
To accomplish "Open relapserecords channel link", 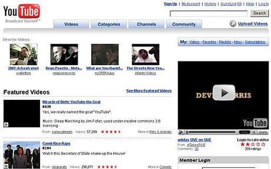I will 64,73.
